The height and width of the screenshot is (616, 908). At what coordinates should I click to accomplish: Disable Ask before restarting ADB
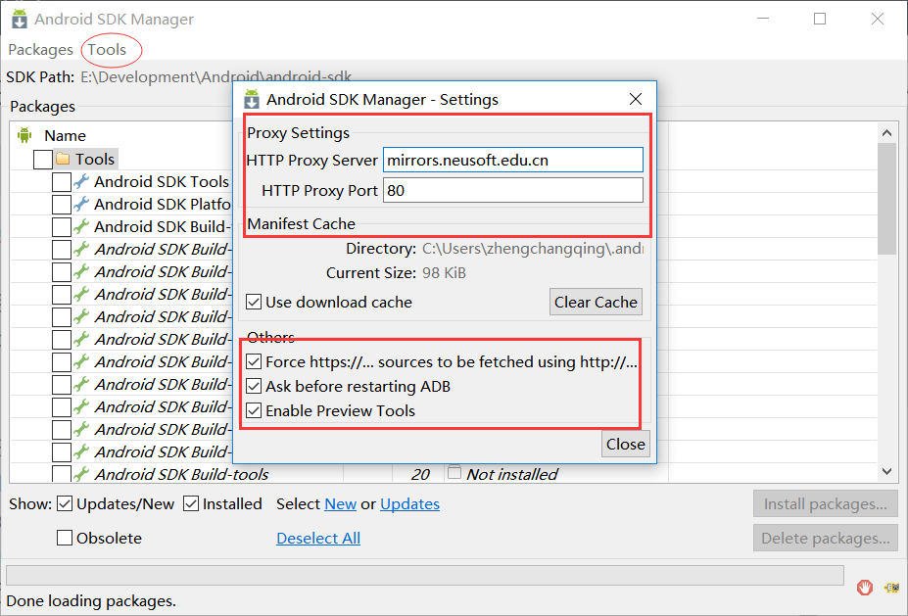[x=254, y=387]
